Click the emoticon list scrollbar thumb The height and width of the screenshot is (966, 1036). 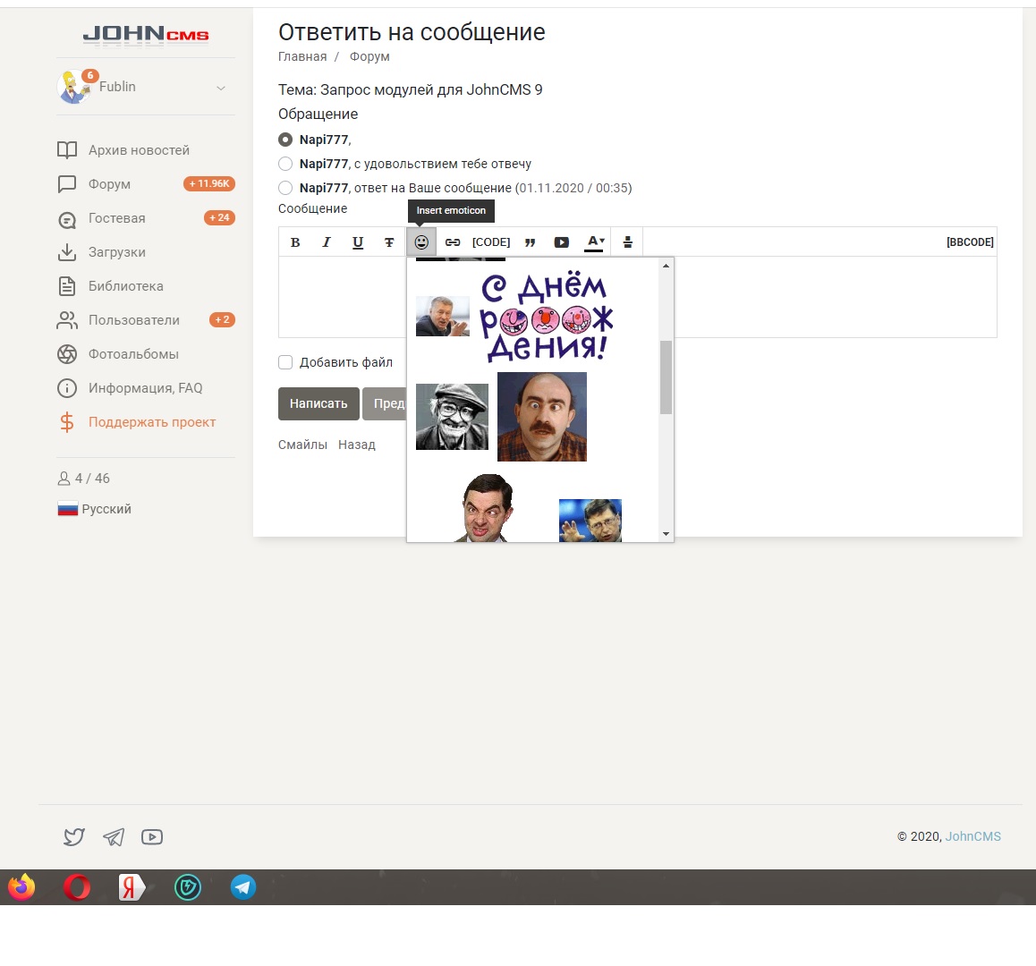(666, 377)
